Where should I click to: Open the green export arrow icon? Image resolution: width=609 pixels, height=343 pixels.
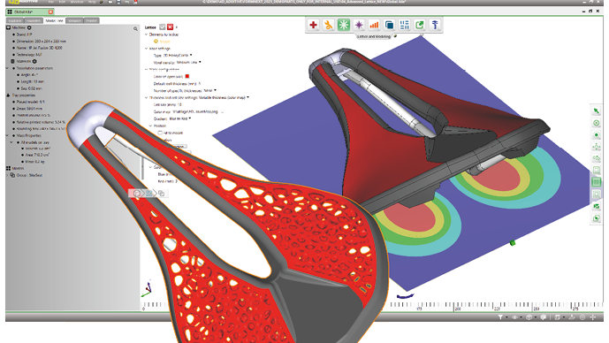pos(420,25)
